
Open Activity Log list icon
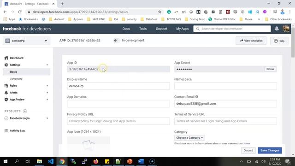(x=6, y=130)
